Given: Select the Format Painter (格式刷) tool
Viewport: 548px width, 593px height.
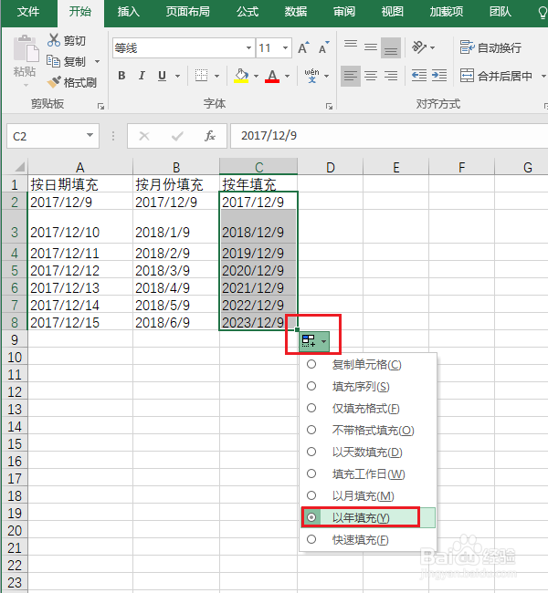Looking at the screenshot, I should tap(72, 82).
